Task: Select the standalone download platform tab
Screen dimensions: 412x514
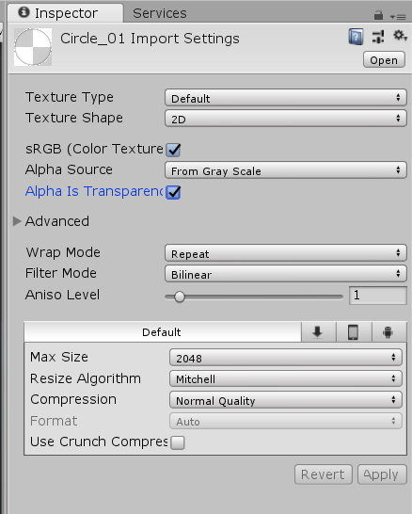Action: (x=317, y=332)
